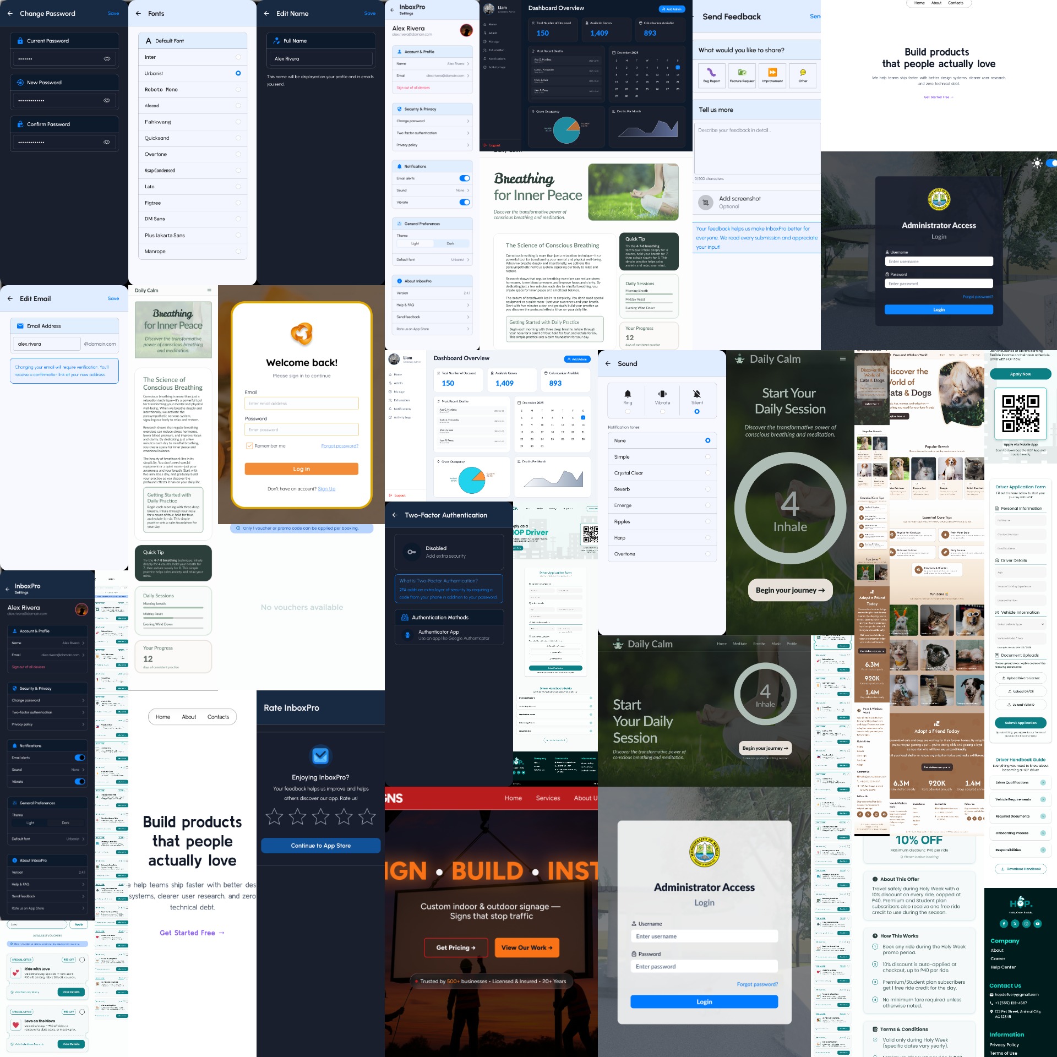Screen dimensions: 1057x1057
Task: Toggle Email alerts in light InboxPro settings
Action: coord(465,178)
